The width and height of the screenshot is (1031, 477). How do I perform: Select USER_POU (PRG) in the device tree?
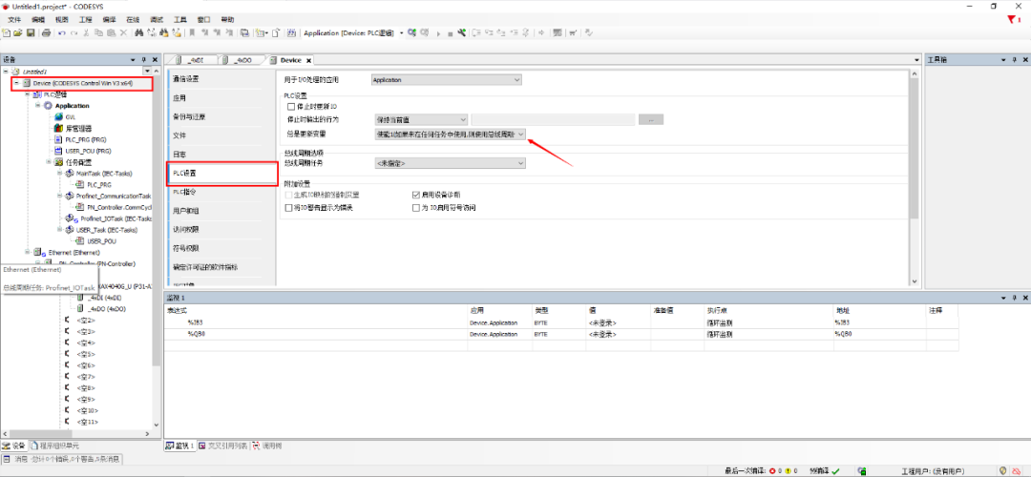(89, 151)
